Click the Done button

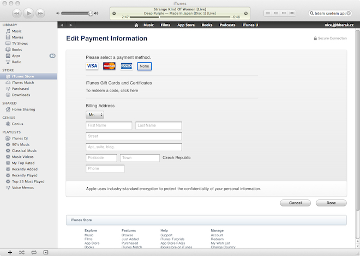[x=331, y=203]
